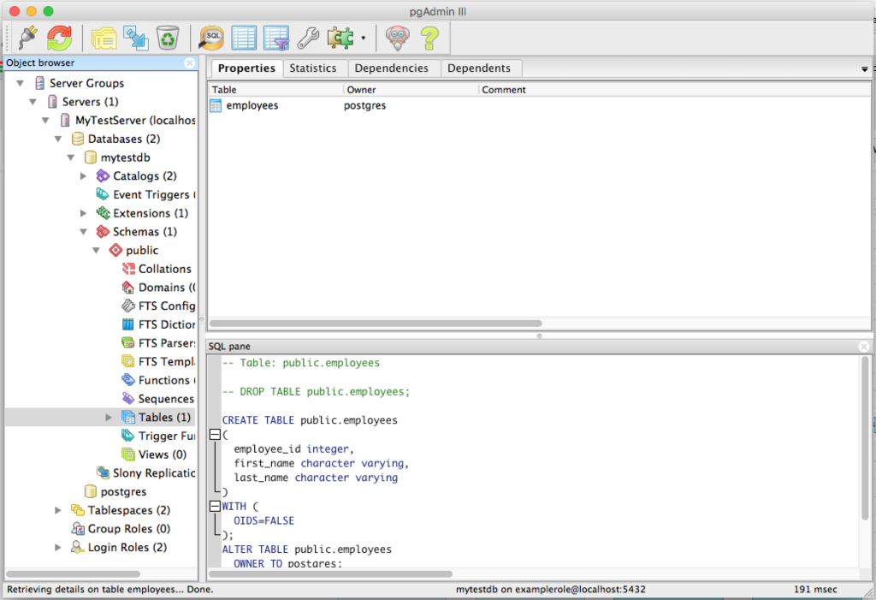Screen dimensions: 876x600
Task: Collapse the Schemas (1) node
Action: [83, 231]
